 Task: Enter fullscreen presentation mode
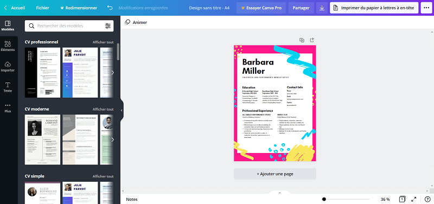click(414, 199)
